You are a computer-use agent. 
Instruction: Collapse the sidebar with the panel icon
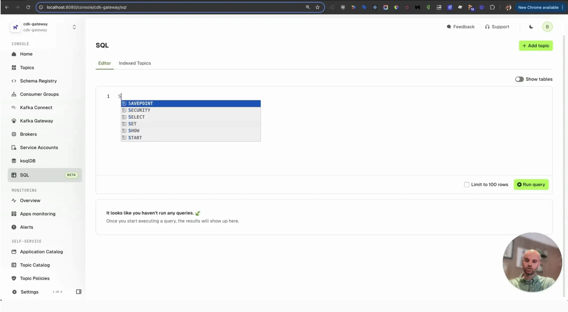pos(78,292)
